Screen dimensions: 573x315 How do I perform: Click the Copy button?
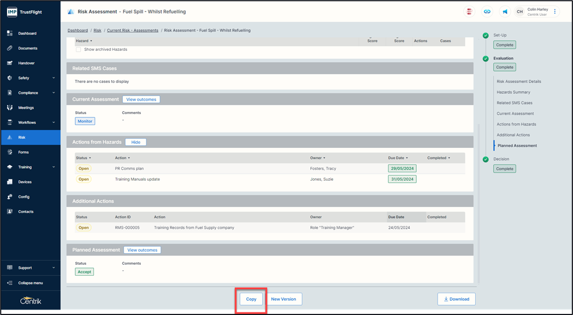[251, 299]
